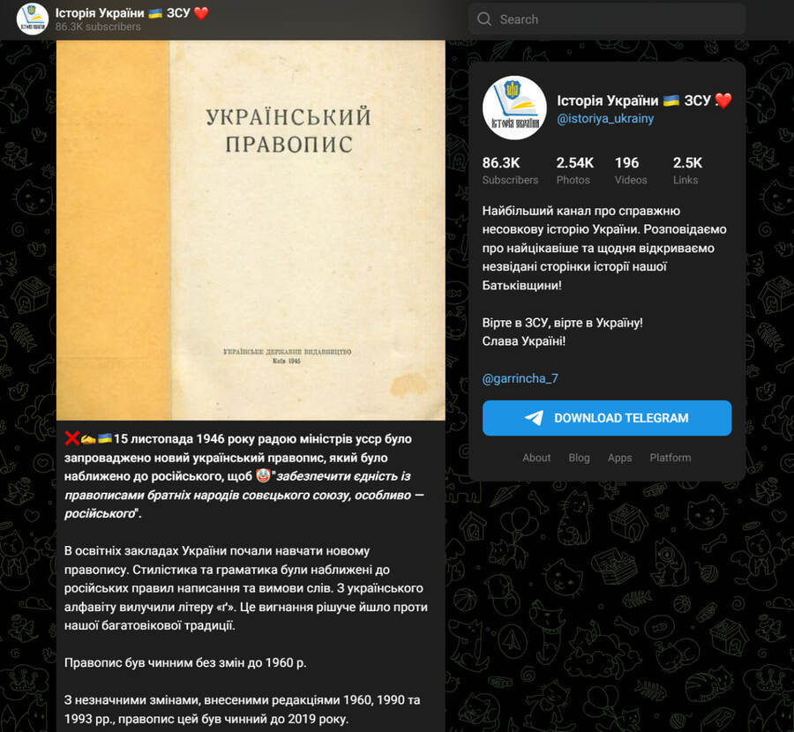This screenshot has height=732, width=794.
Task: Open the Platform footer link
Action: [670, 458]
